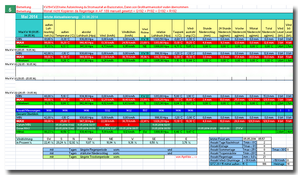
Task: Click the GTZ value 186
Action: (x=264, y=164)
